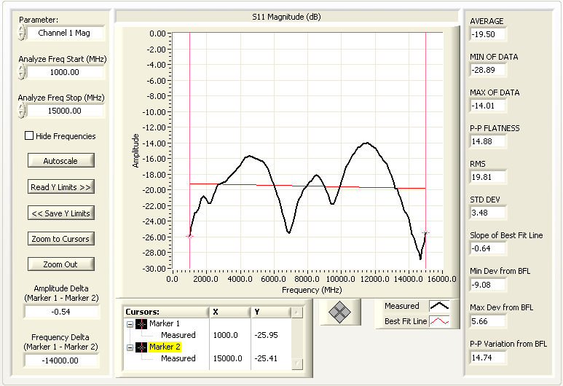This screenshot has width=563, height=386.
Task: Click the Amplitude axis label
Action: (x=135, y=151)
